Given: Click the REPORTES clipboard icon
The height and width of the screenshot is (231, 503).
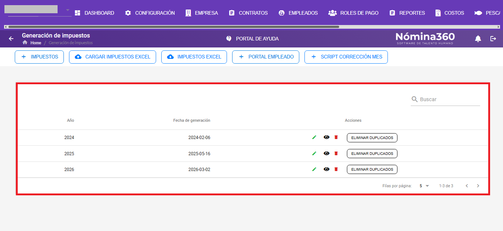Looking at the screenshot, I should (x=392, y=13).
